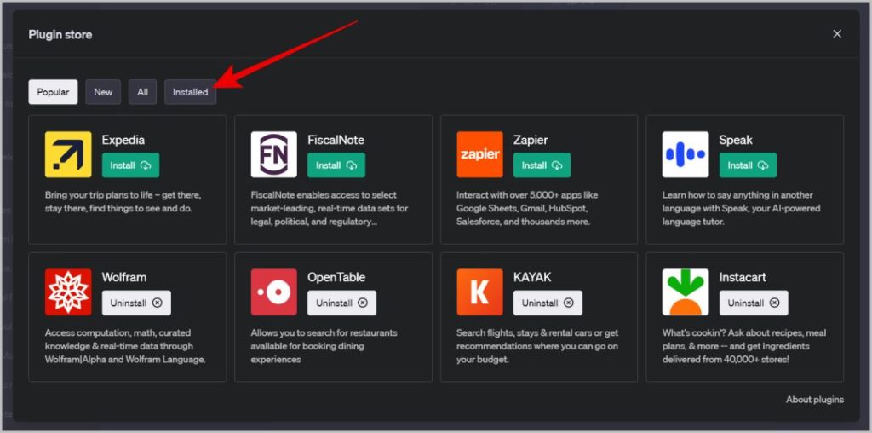Screen dimensions: 872x433
Task: Select the Popular filter tab
Action: 54,92
